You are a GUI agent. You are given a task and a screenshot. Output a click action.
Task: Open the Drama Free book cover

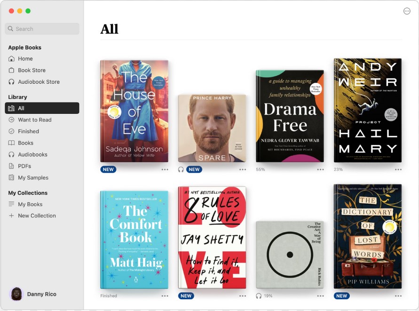click(290, 116)
